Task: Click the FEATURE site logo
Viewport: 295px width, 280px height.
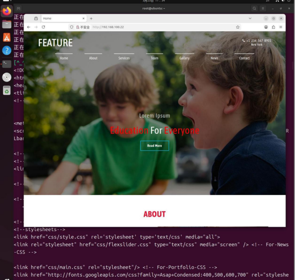Action: (55, 43)
